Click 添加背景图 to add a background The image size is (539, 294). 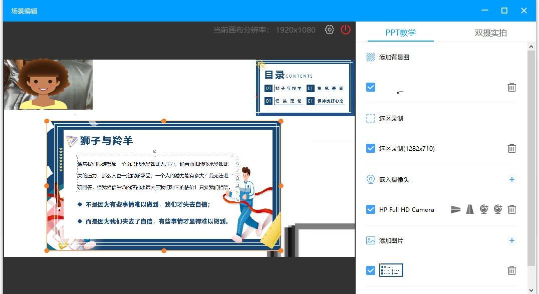tap(394, 57)
